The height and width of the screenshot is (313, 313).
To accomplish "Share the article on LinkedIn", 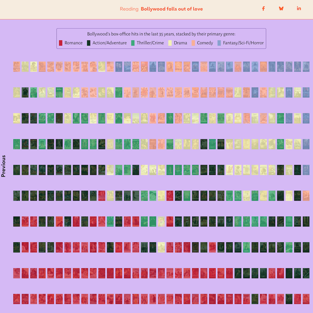I will coord(299,8).
